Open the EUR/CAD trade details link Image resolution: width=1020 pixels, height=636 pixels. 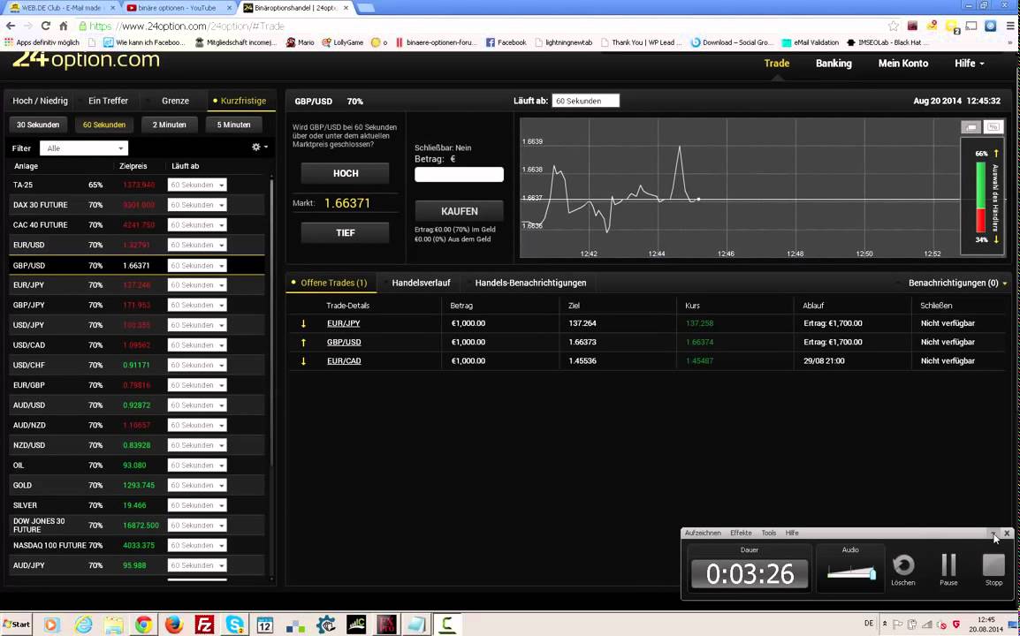pos(344,361)
